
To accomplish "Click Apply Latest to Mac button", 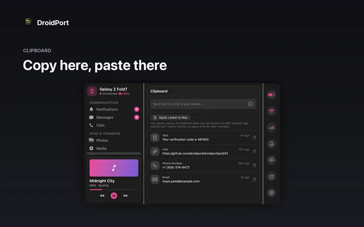I will [x=171, y=117].
